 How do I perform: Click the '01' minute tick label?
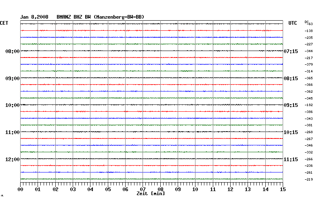(x=38, y=189)
